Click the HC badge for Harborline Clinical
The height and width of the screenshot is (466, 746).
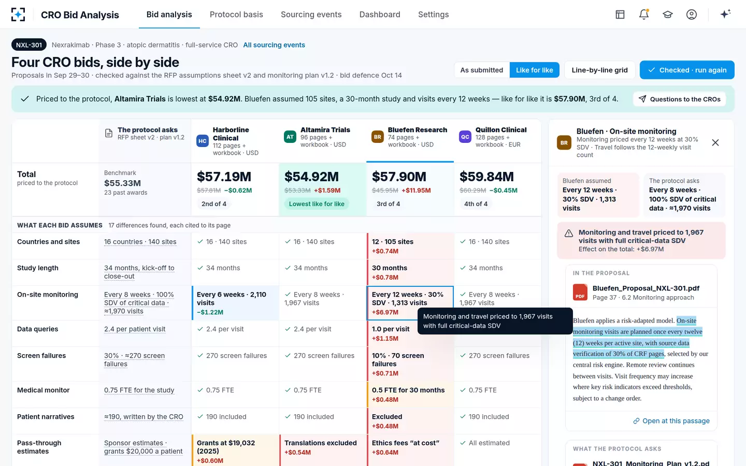point(203,141)
